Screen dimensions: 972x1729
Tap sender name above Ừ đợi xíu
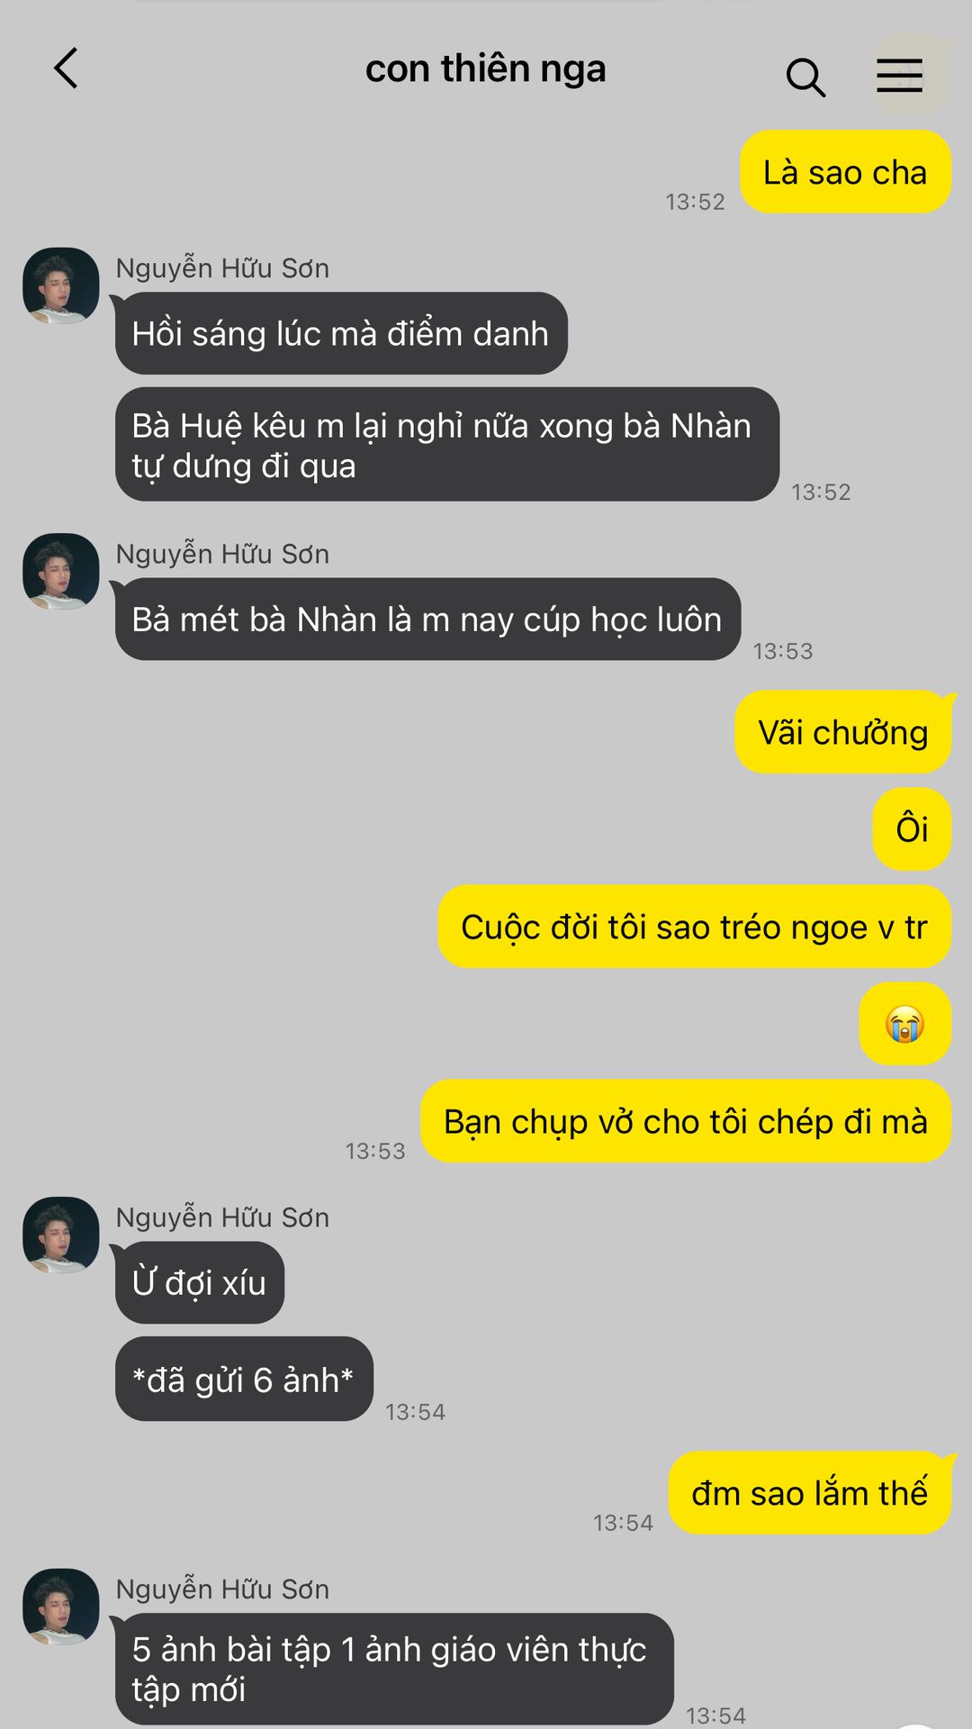coord(222,1218)
